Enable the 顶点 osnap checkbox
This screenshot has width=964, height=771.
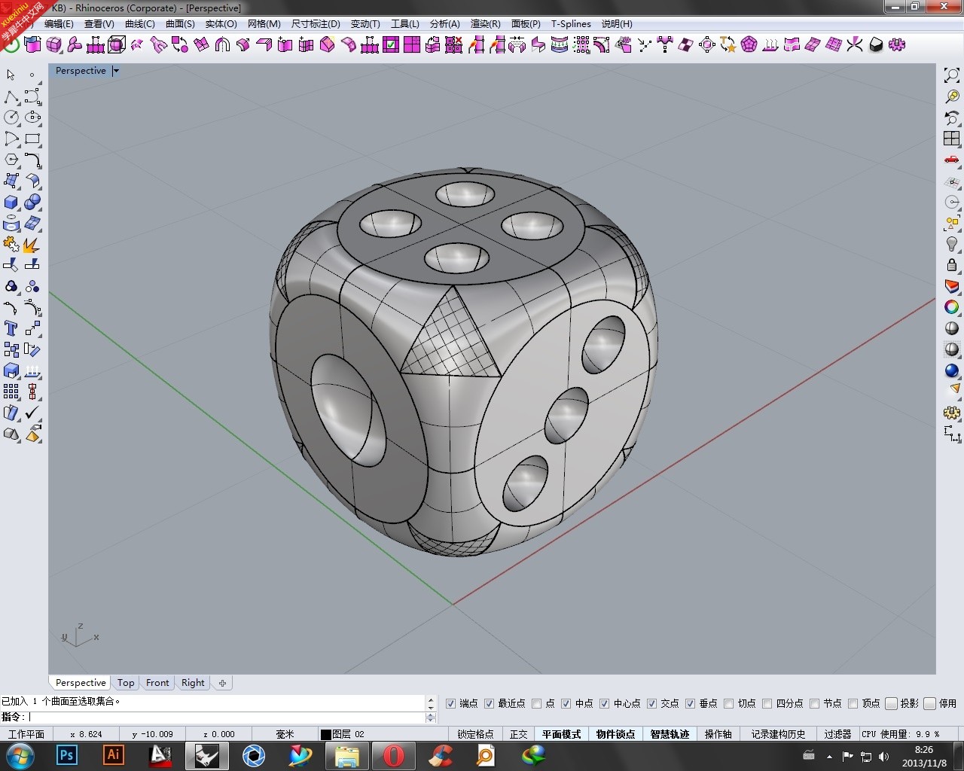click(x=853, y=703)
